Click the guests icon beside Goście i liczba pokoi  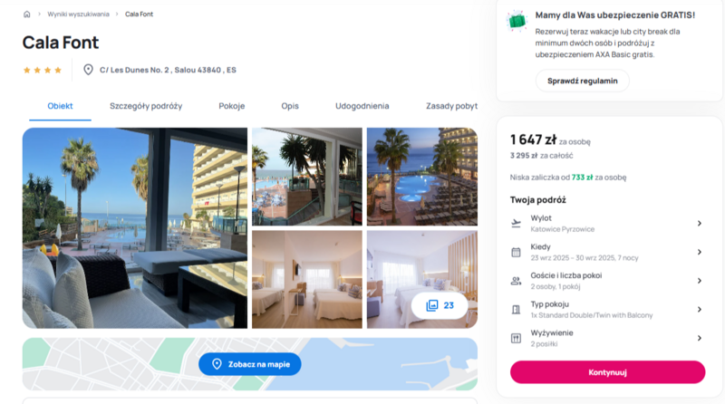[x=516, y=281]
